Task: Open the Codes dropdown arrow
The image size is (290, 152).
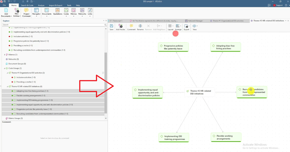Action: pos(66,16)
